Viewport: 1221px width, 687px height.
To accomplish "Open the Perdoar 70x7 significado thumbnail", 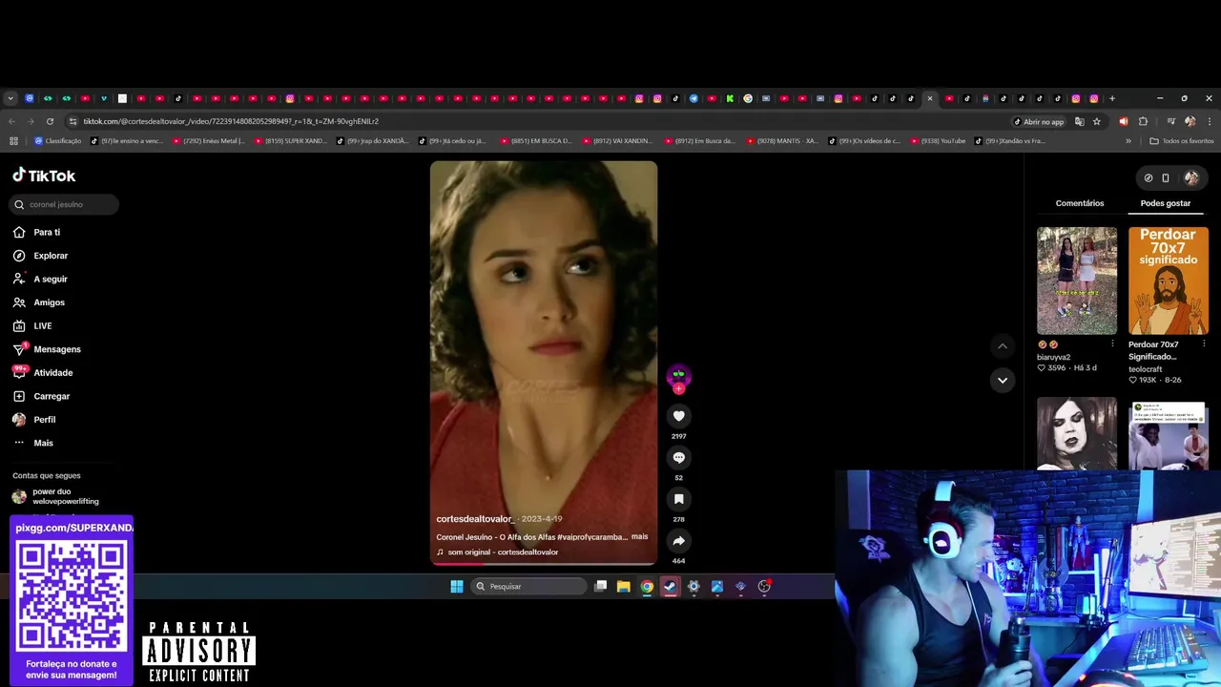I will pos(1168,281).
